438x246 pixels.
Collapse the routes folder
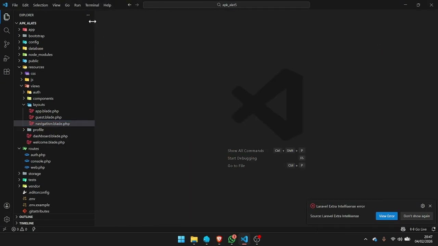pos(54,149)
